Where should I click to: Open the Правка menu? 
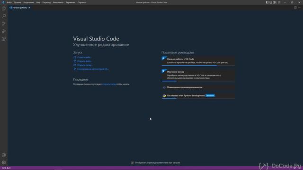click(18, 2)
